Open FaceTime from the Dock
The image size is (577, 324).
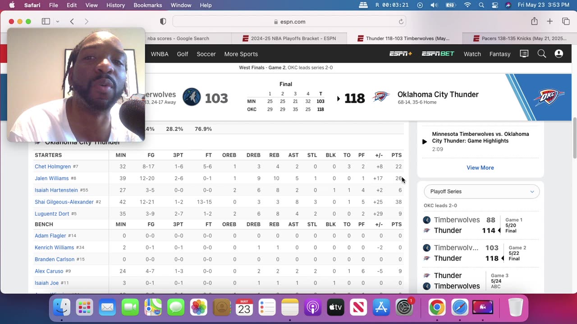(x=130, y=308)
